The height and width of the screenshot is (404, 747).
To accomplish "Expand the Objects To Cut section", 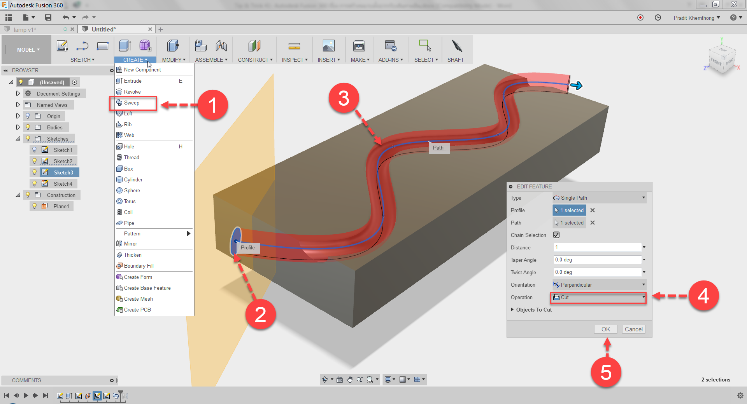I will 512,310.
